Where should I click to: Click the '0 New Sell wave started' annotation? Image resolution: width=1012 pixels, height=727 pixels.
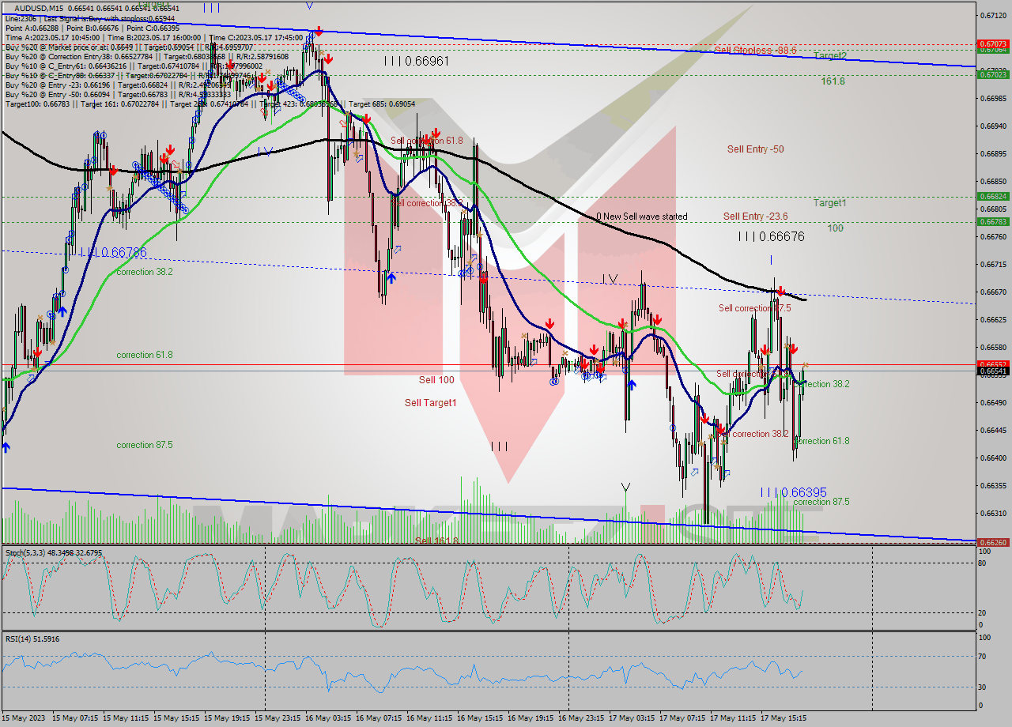[x=642, y=217]
